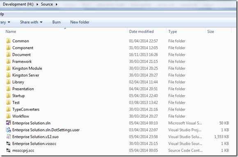The height and width of the screenshot is (157, 238).
Task: Select the Common folder name
Action: pyautogui.click(x=21, y=41)
